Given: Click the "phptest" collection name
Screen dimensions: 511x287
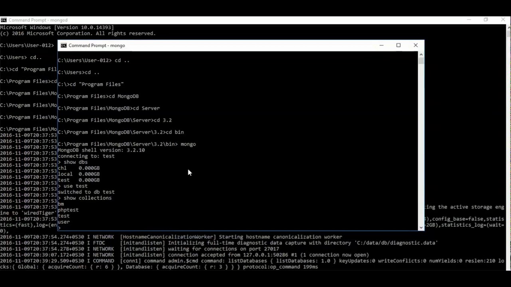Looking at the screenshot, I should click(68, 210).
